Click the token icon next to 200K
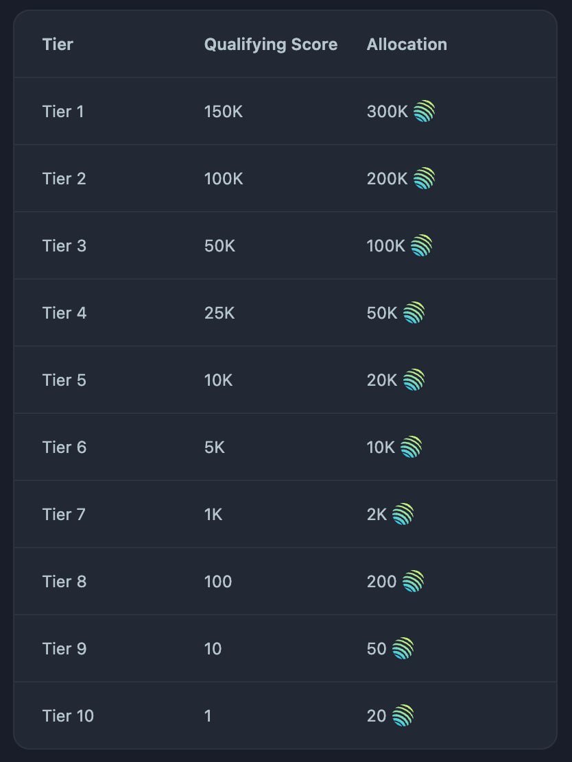The image size is (572, 762). tap(424, 178)
